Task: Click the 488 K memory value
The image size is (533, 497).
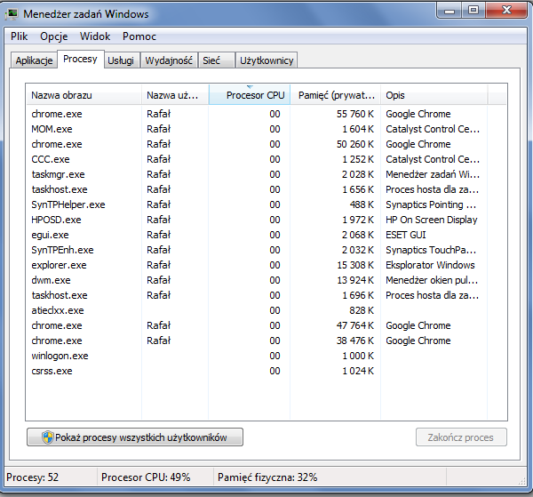Action: (362, 204)
